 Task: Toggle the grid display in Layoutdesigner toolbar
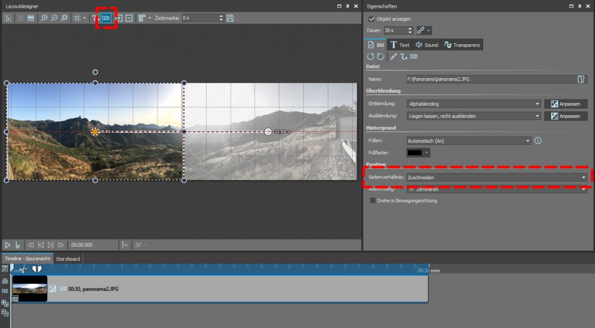coord(77,18)
